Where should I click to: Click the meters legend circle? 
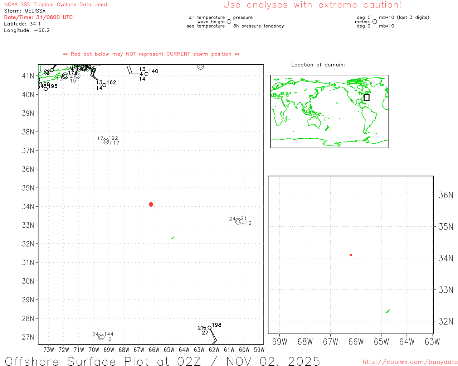[375, 22]
